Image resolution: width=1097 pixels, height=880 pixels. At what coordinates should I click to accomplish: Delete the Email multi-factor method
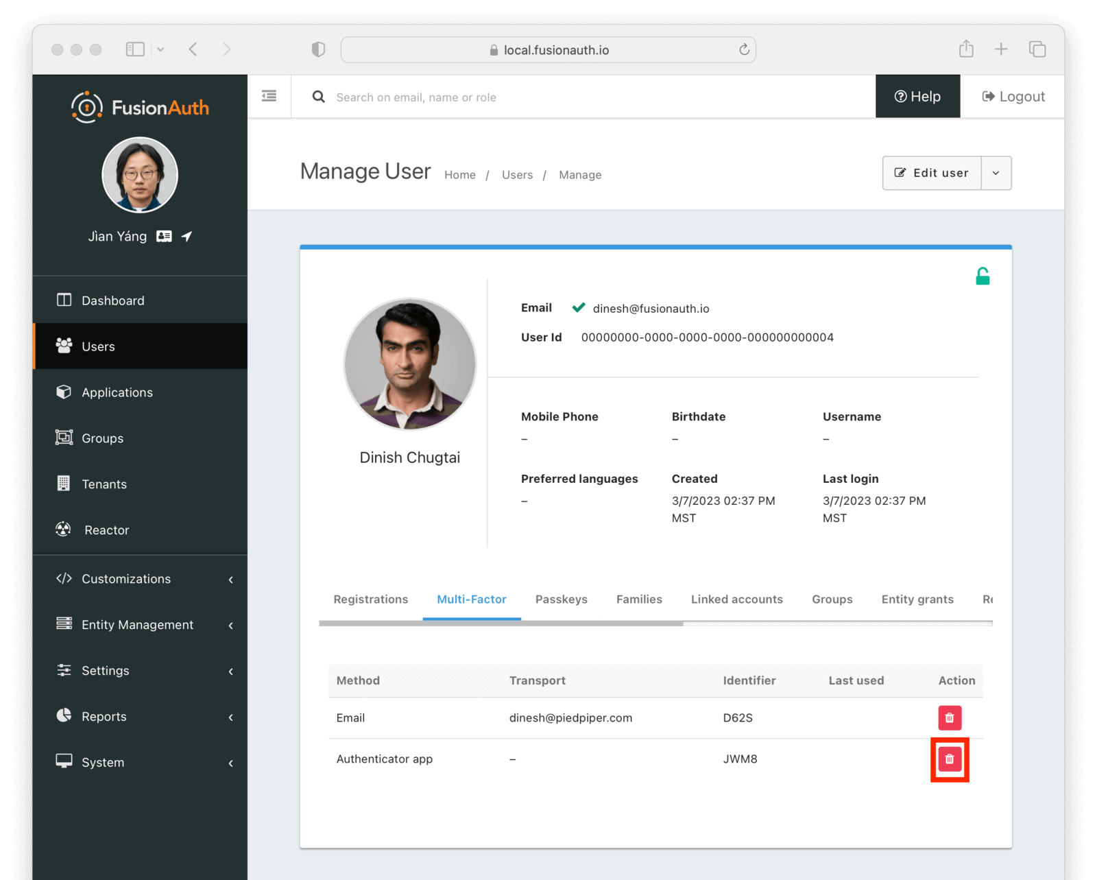[x=950, y=717]
